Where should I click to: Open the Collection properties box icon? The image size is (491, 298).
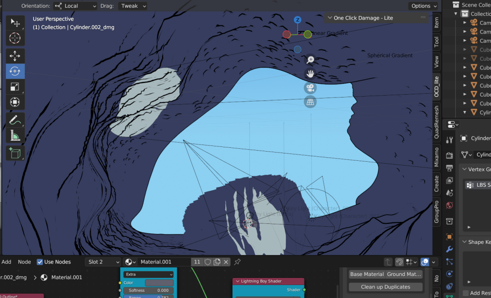tap(449, 221)
